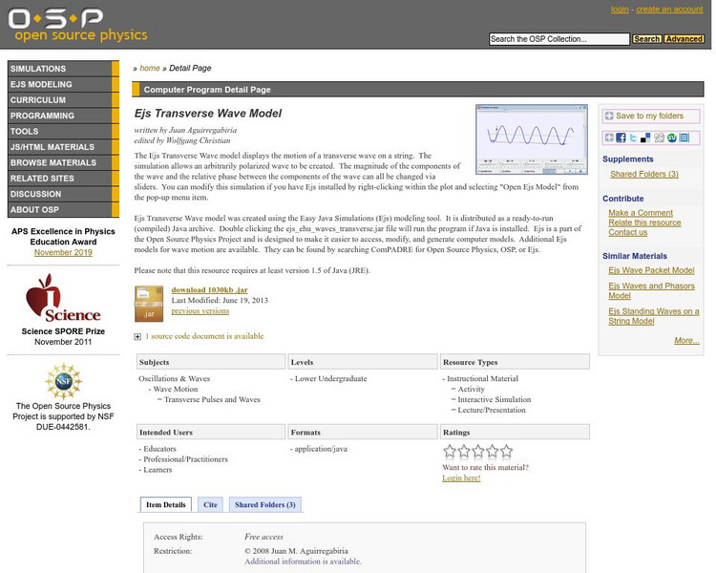Click Additional information is available
716x573 pixels.
point(303,562)
